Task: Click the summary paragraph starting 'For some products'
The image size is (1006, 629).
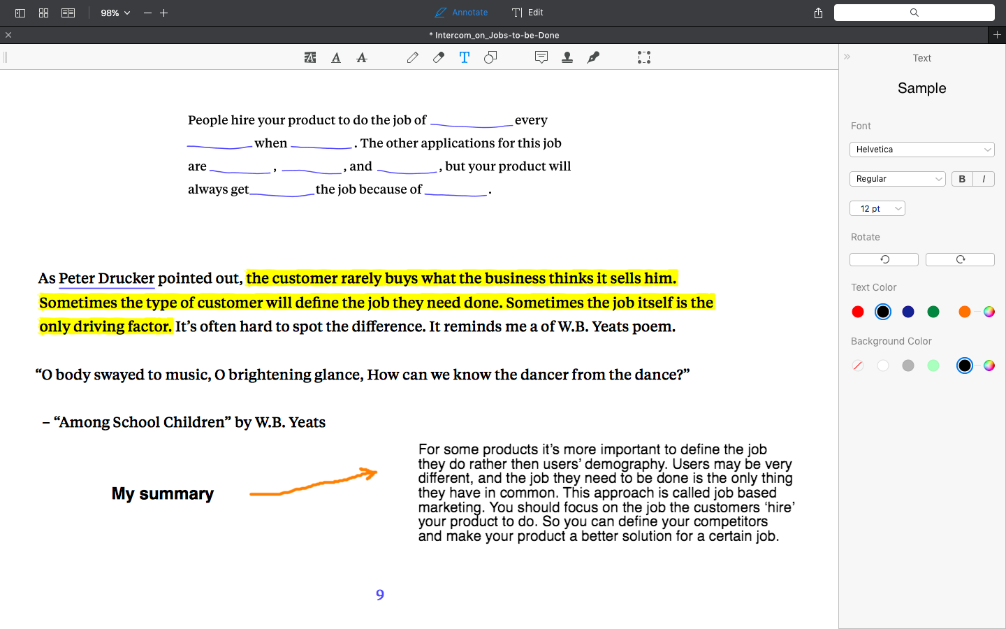Action: tap(606, 493)
